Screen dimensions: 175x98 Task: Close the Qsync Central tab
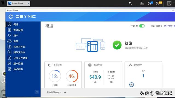pos(28,4)
